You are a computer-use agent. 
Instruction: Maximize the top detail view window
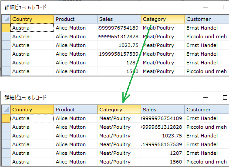click(225, 7)
